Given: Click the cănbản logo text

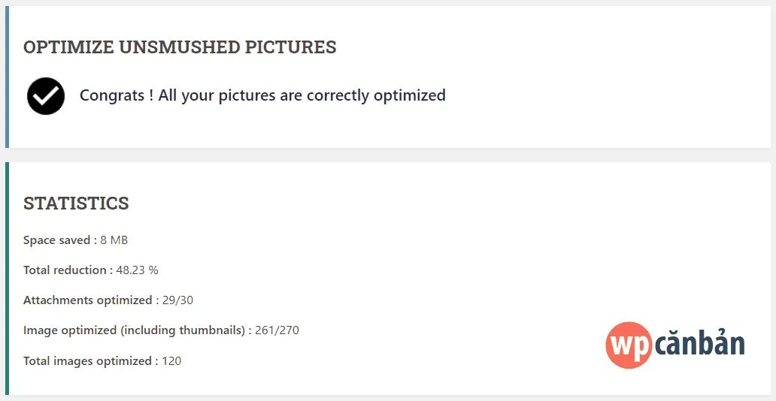Looking at the screenshot, I should coord(699,345).
